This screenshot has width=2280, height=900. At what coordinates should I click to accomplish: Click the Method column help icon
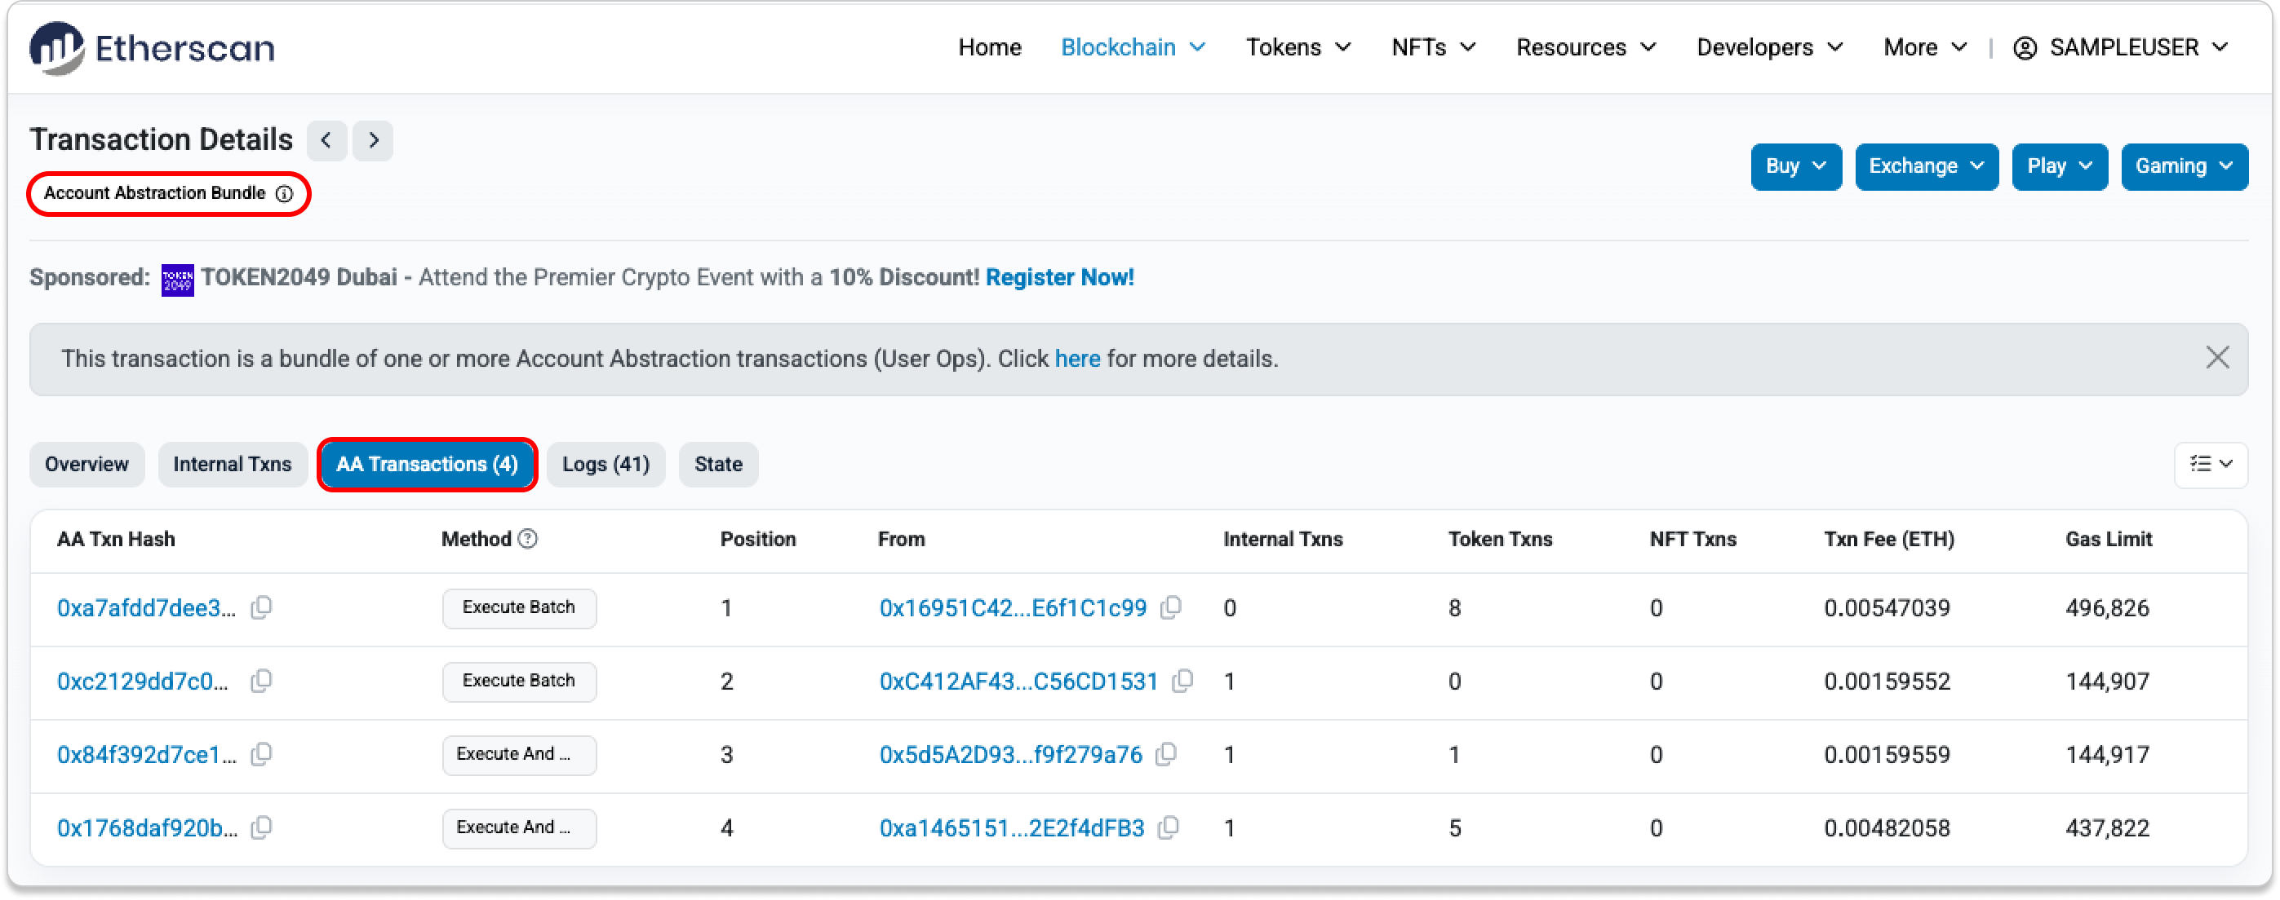[527, 538]
